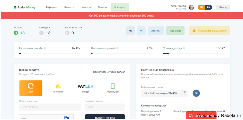Viewport: 243px width, 120px height.
Task: Select YooMoney payout method
Action: point(58,88)
